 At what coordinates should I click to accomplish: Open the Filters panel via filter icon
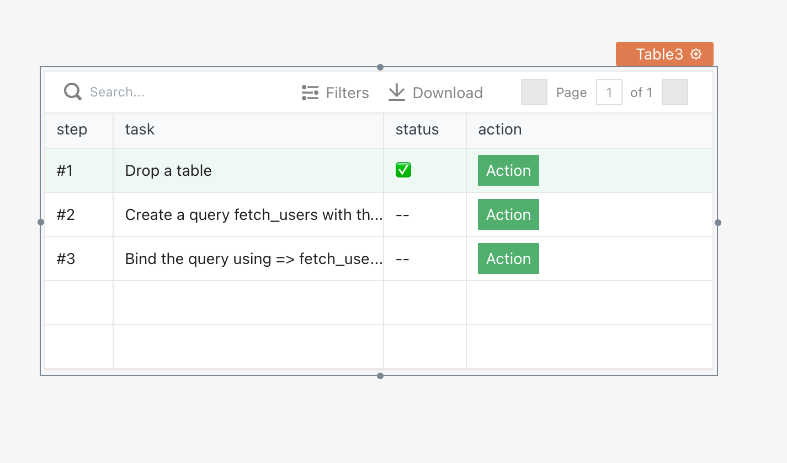(309, 92)
